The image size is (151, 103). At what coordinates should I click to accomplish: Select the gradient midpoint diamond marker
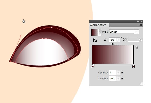click(x=113, y=44)
